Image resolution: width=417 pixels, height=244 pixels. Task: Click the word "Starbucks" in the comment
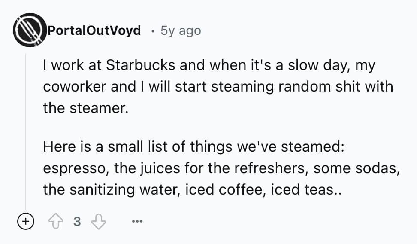[138, 65]
